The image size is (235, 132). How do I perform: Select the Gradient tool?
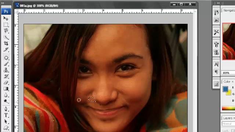click(x=6, y=89)
